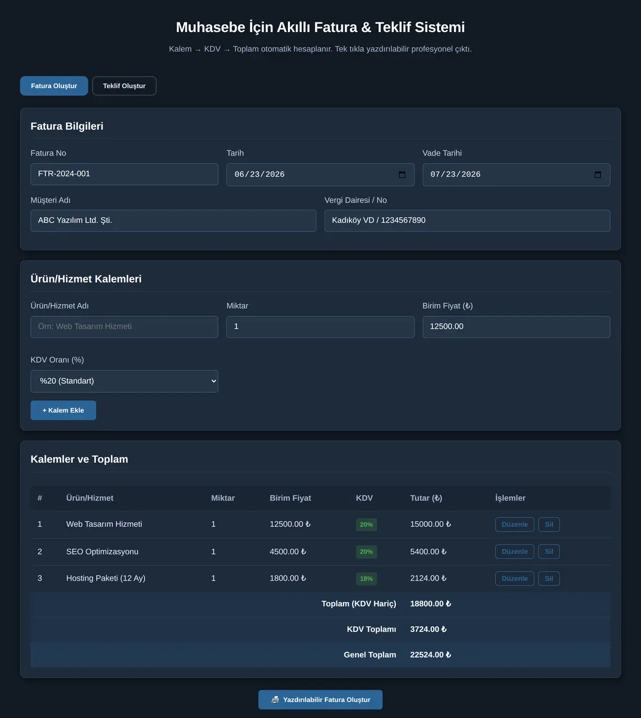Delete the Web Tasarım Hizmeti row with Sil
The width and height of the screenshot is (641, 718).
click(549, 525)
